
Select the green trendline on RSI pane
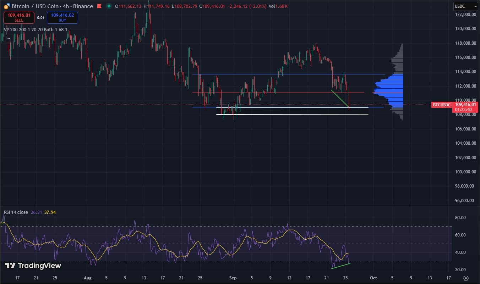340,266
